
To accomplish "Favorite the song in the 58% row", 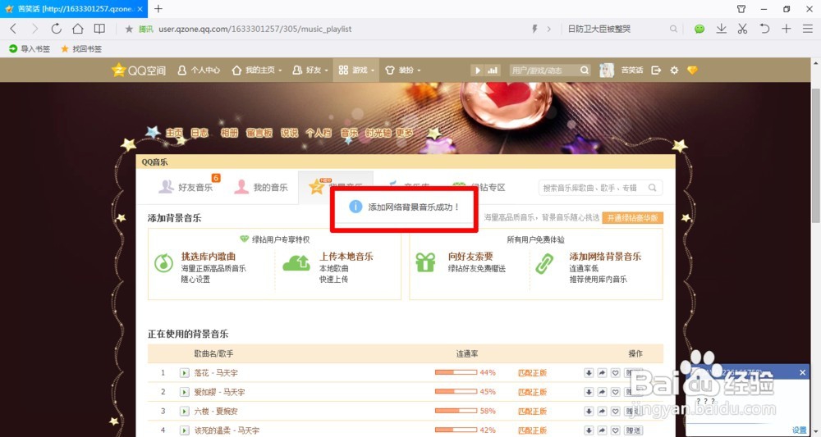I will click(615, 412).
